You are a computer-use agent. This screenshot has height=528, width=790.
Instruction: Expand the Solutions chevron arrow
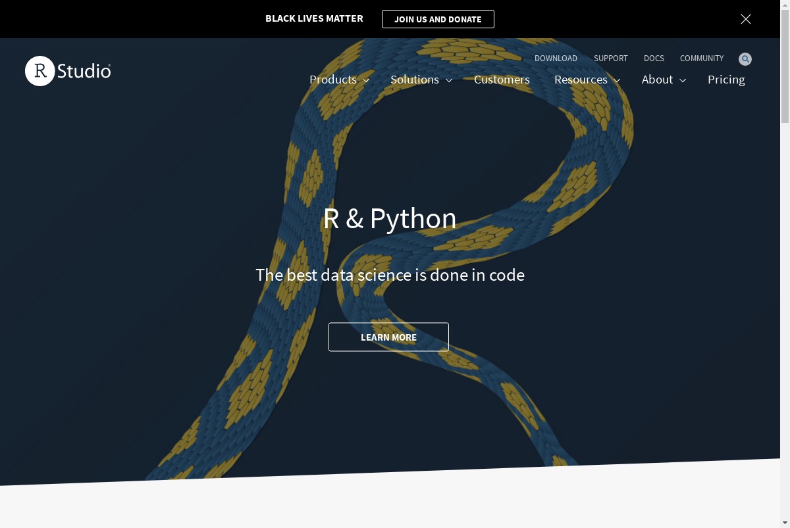click(449, 80)
